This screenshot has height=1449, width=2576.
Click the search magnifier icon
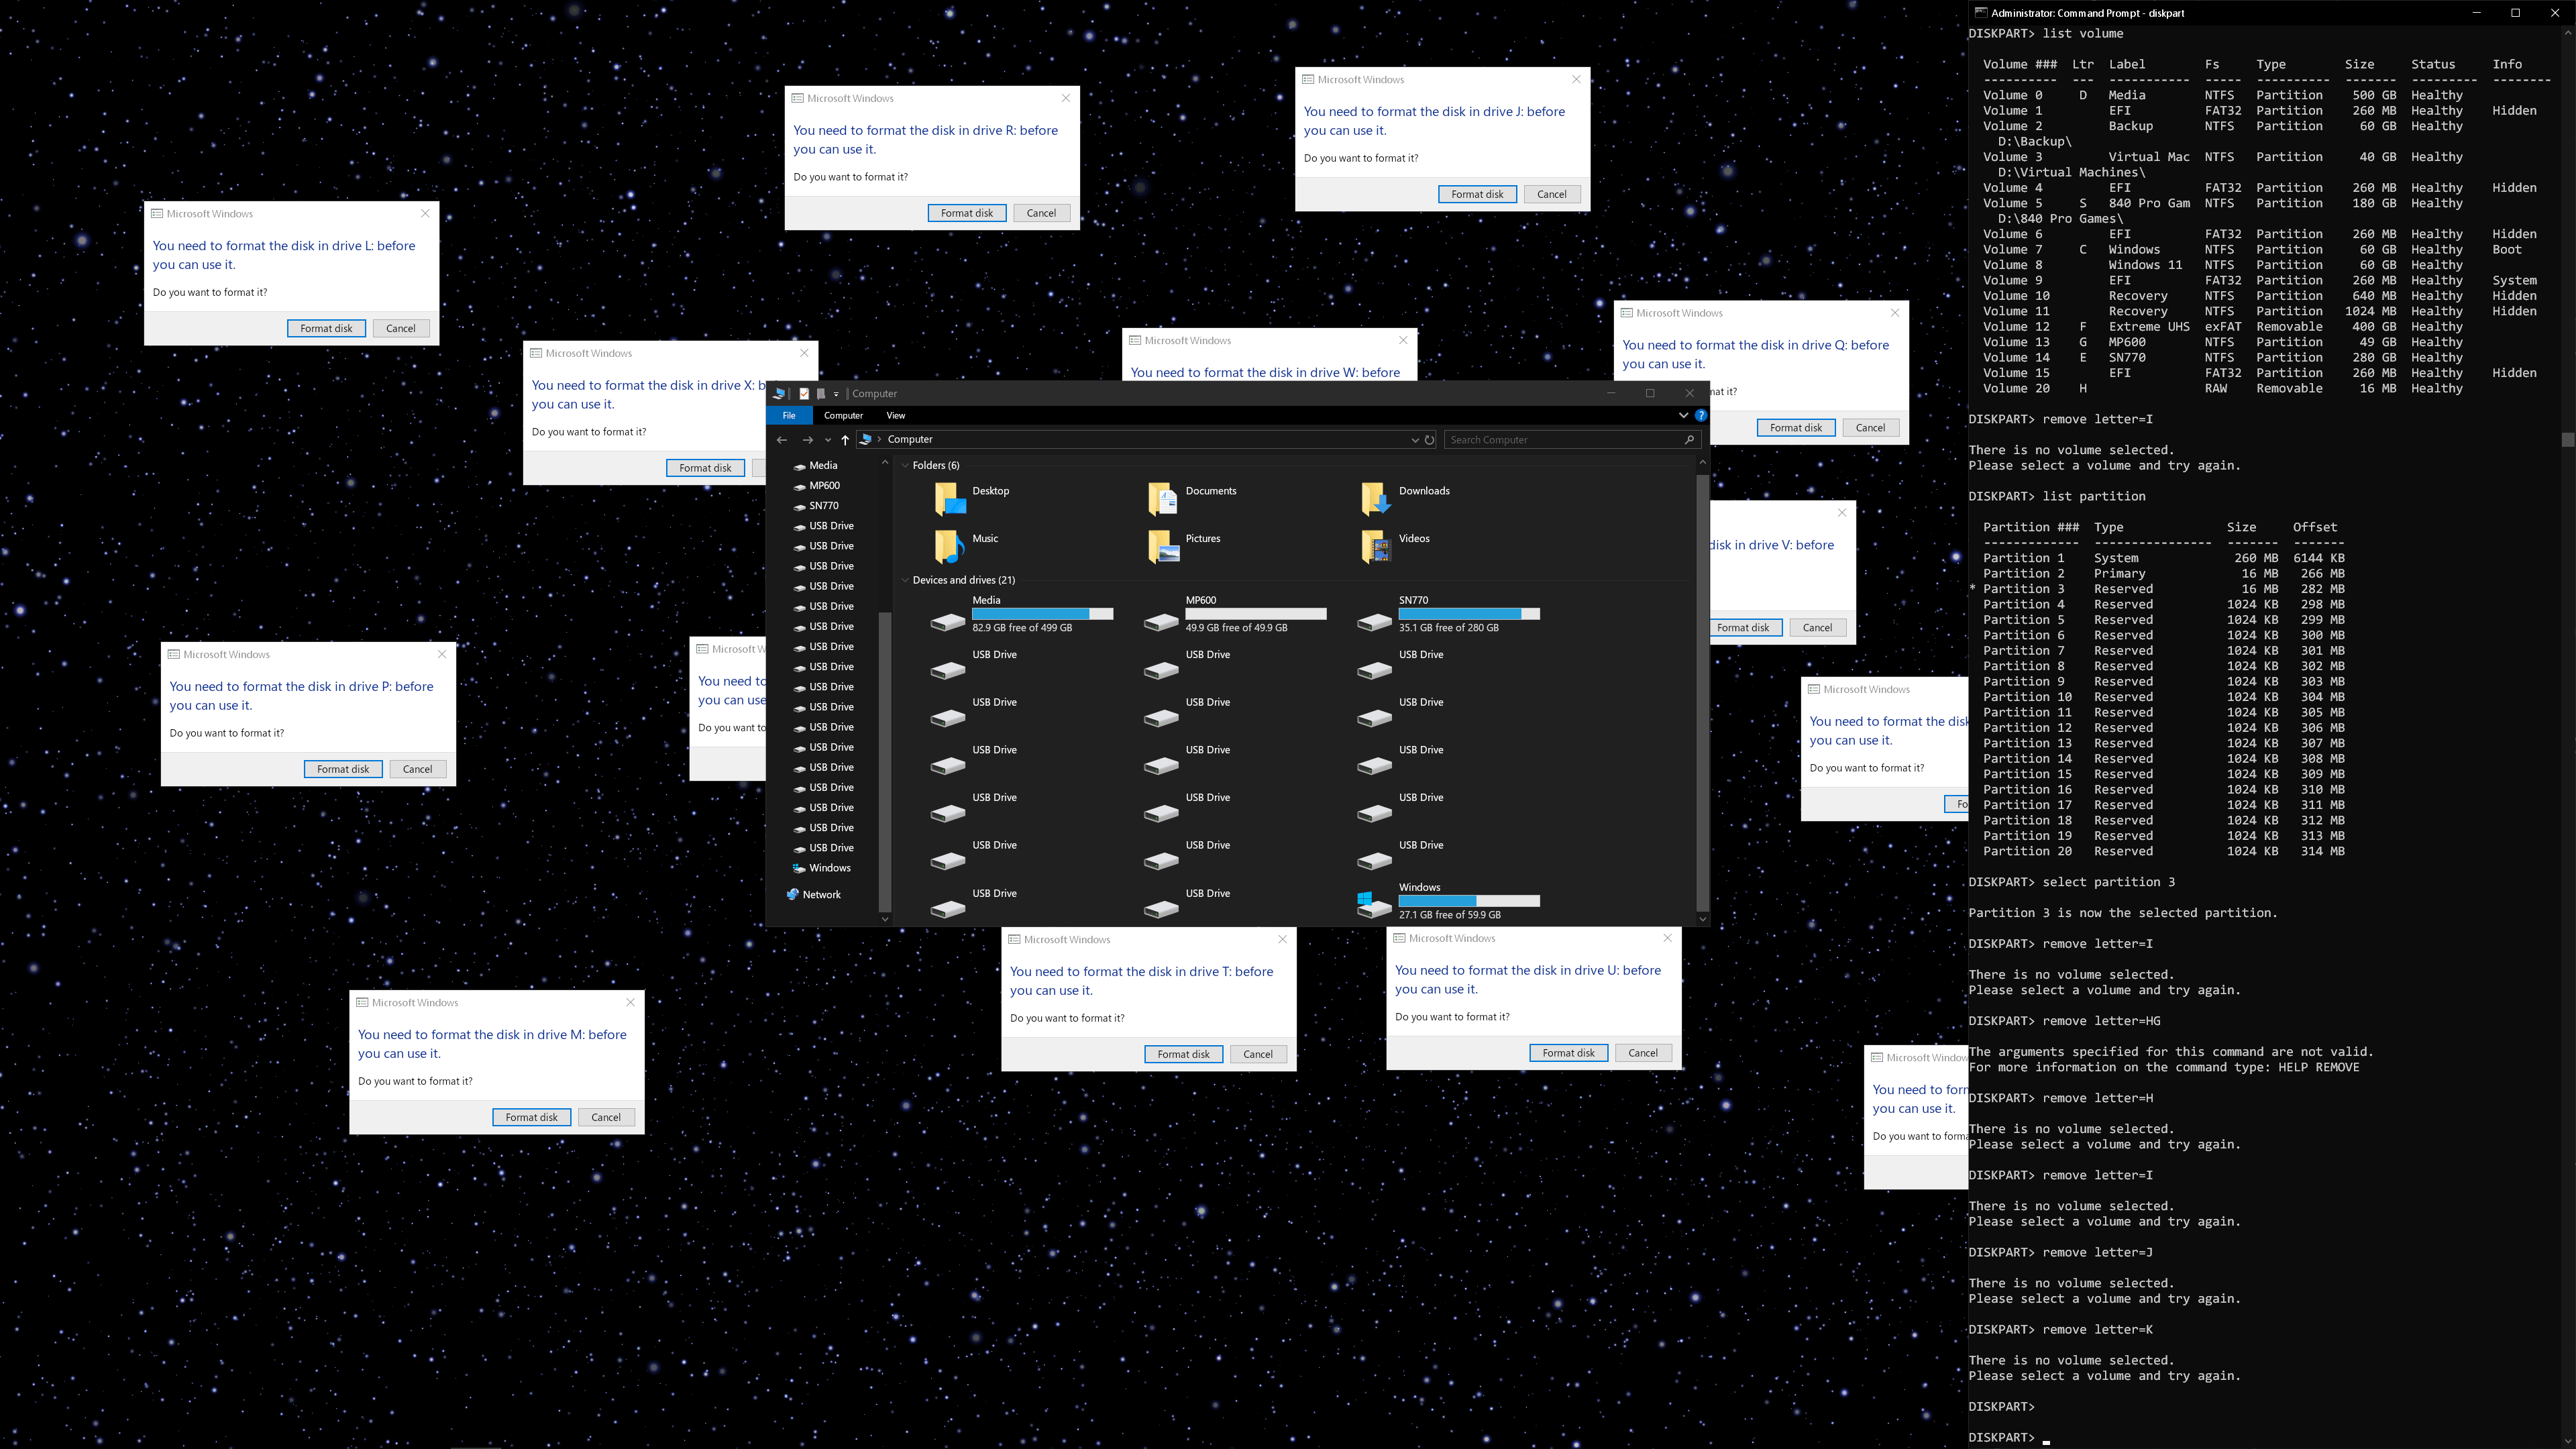(x=1689, y=440)
